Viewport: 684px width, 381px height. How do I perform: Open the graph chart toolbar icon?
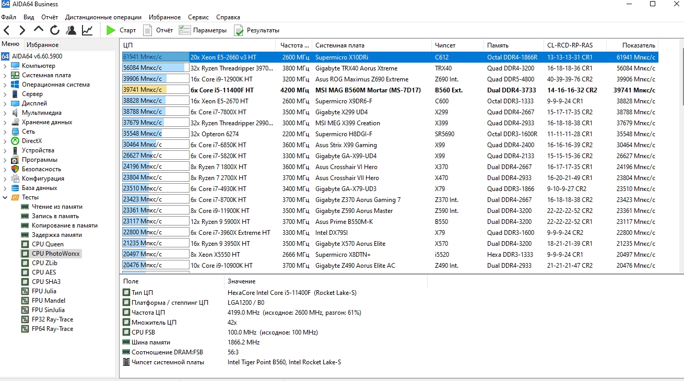pos(87,30)
